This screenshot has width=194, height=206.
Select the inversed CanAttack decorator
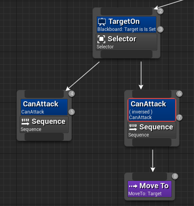[x=152, y=110]
